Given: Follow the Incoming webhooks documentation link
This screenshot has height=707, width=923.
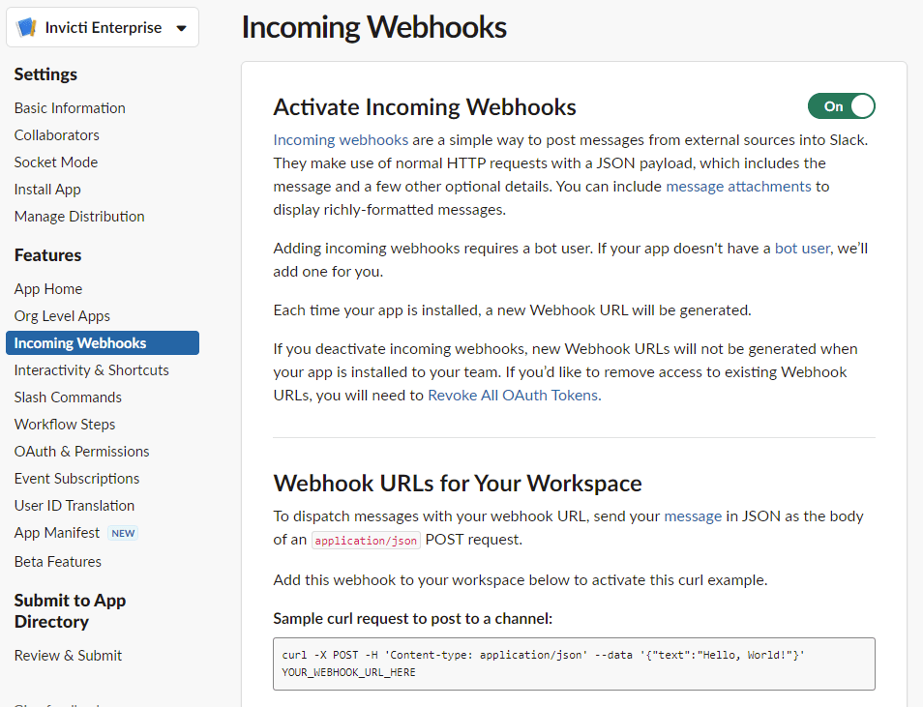Looking at the screenshot, I should pos(341,140).
